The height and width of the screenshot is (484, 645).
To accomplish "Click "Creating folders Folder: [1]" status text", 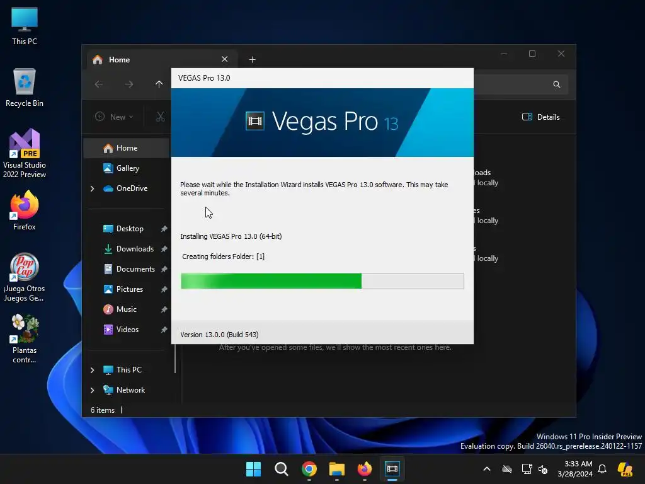I will 224,256.
